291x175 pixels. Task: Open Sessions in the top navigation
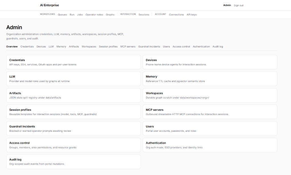[144, 14]
